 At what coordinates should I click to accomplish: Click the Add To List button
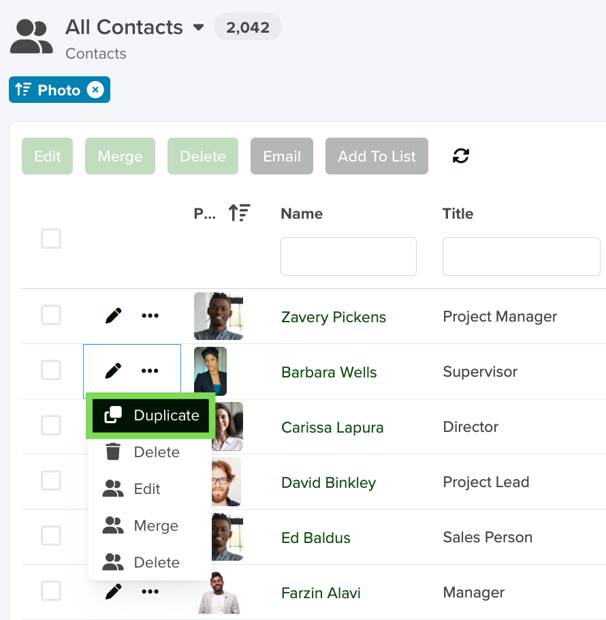point(377,156)
